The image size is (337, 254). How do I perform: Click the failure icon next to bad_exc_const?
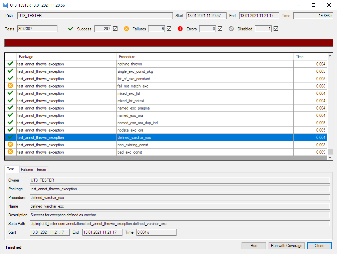click(10, 152)
